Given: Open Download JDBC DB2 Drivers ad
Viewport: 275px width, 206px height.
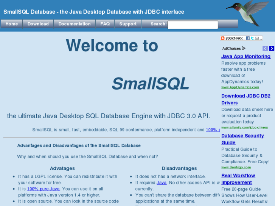Looking at the screenshot, I should 246,99.
